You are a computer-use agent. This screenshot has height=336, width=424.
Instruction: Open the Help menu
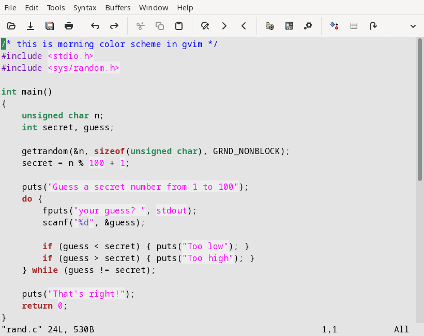[185, 8]
